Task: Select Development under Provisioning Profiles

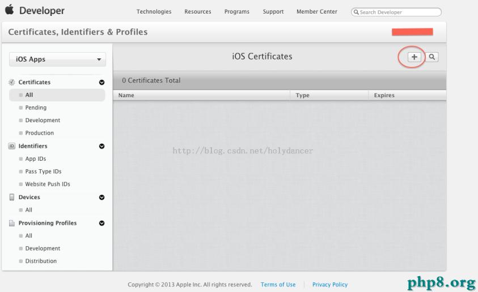Action: click(43, 248)
